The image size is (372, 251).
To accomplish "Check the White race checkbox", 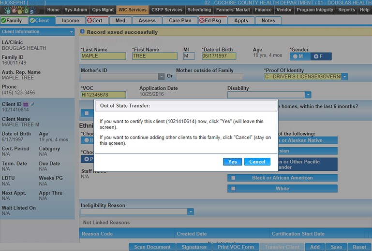I will (x=233, y=189).
